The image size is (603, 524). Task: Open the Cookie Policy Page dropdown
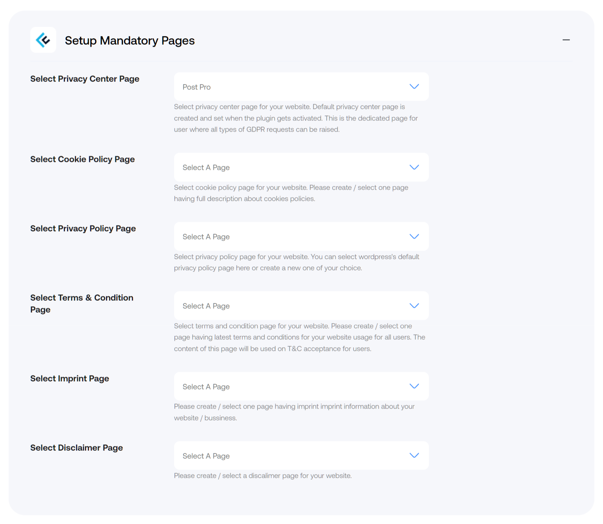click(301, 167)
